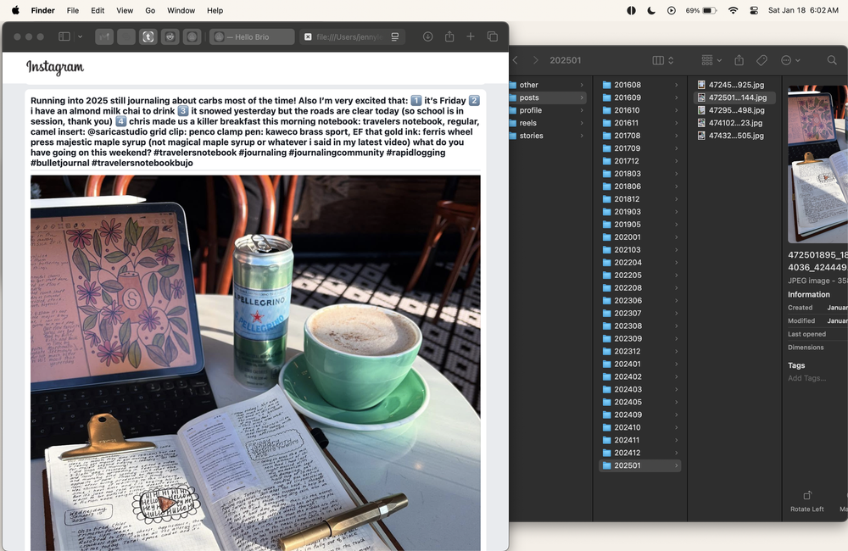This screenshot has width=848, height=551.
Task: Open the Gmail pinned tab in Safari
Action: click(104, 36)
